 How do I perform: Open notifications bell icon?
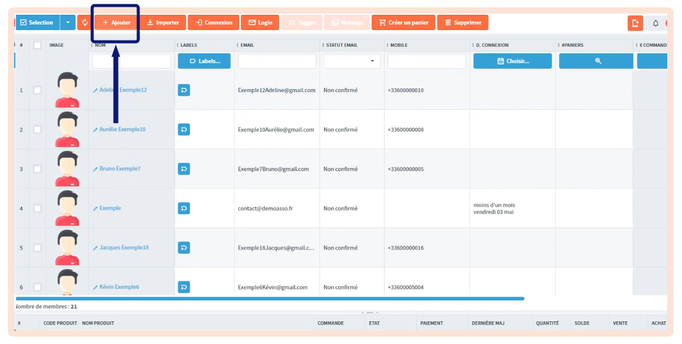pyautogui.click(x=655, y=23)
